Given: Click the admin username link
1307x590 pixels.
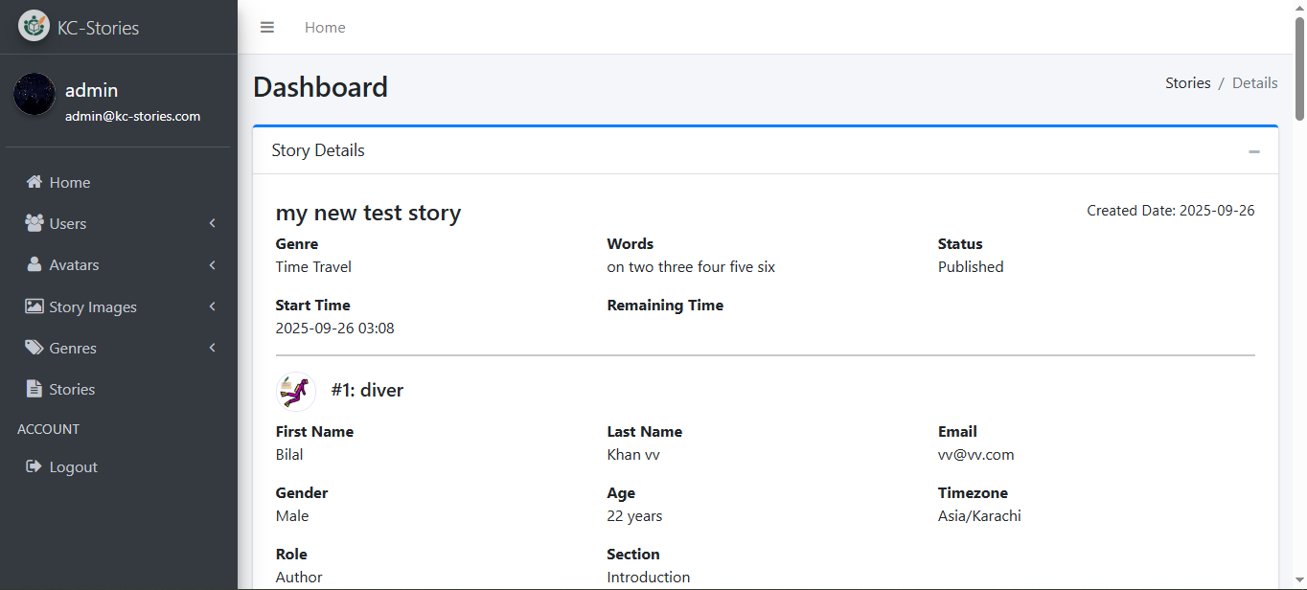Looking at the screenshot, I should (x=91, y=90).
